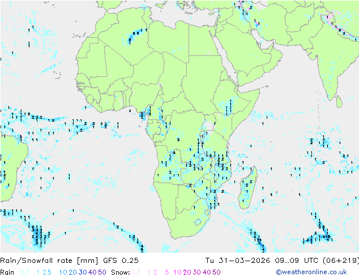Click the 'Rain' legend label

pyautogui.click(x=7, y=272)
